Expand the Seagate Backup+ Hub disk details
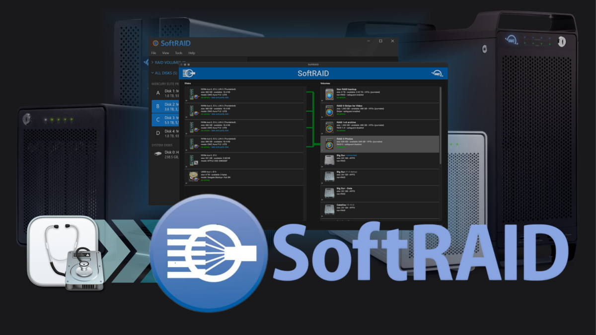 [x=187, y=183]
